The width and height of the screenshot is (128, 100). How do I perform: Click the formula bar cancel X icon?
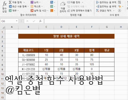(x=27, y=21)
